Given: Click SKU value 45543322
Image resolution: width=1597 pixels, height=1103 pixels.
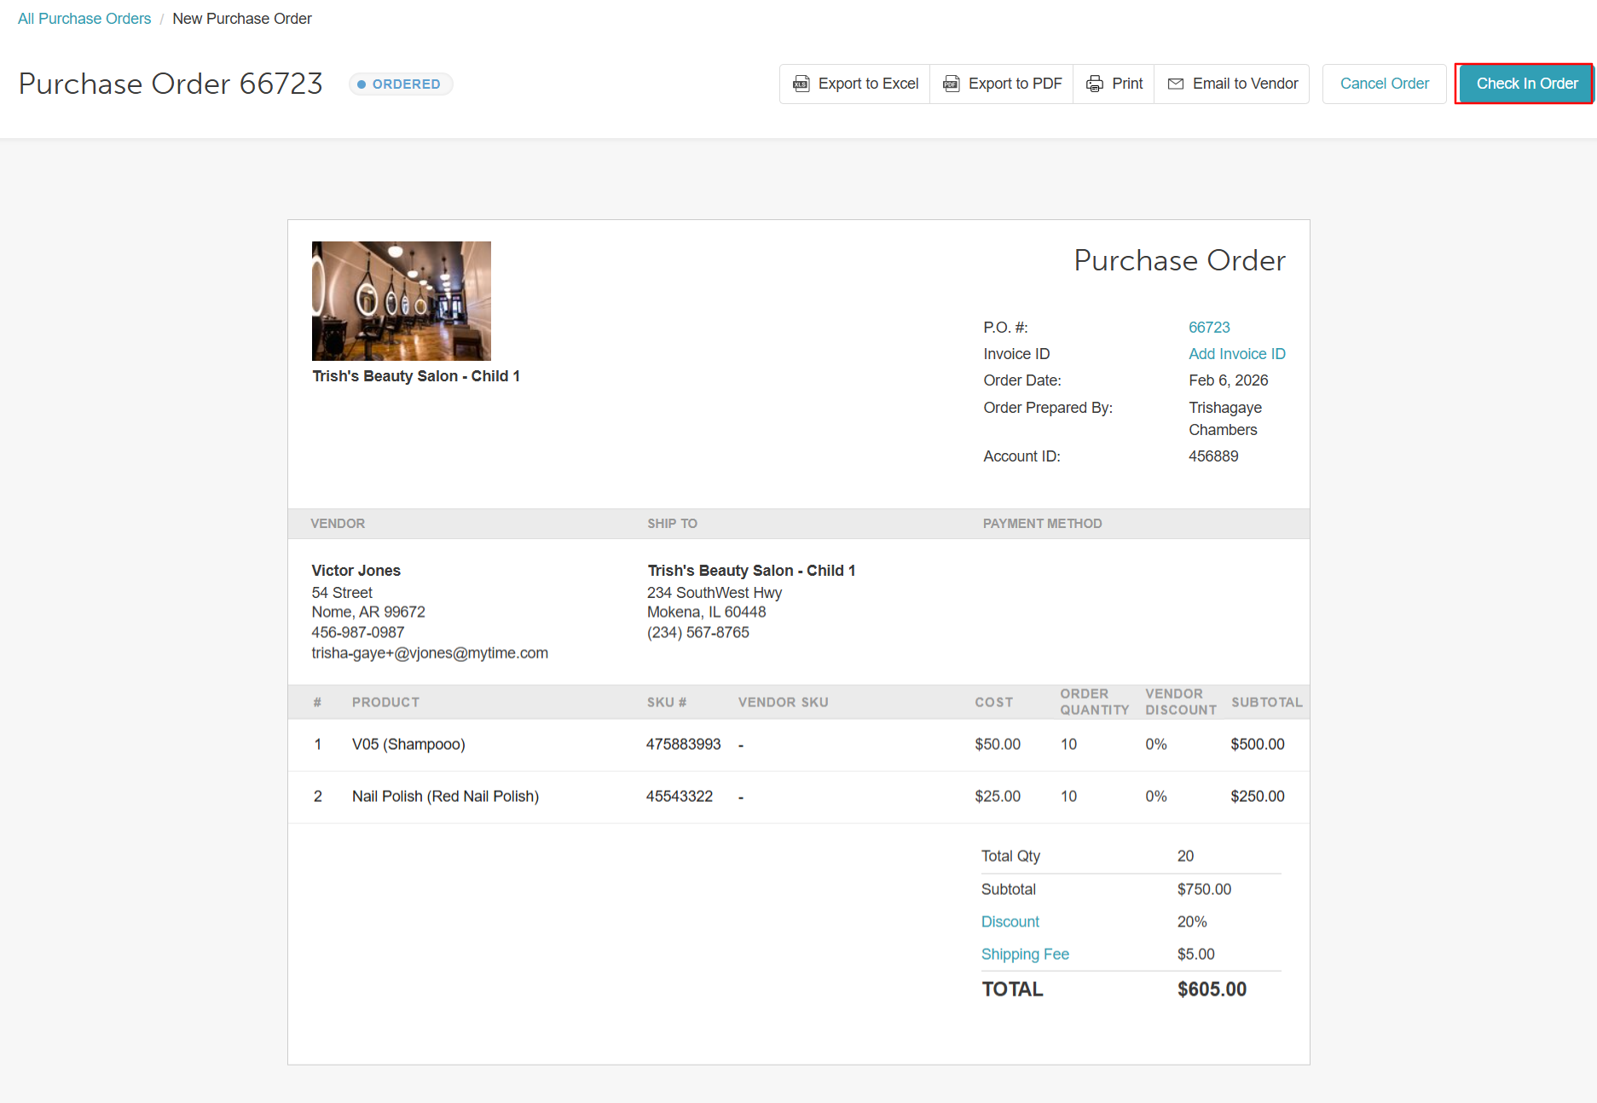Looking at the screenshot, I should [x=679, y=797].
